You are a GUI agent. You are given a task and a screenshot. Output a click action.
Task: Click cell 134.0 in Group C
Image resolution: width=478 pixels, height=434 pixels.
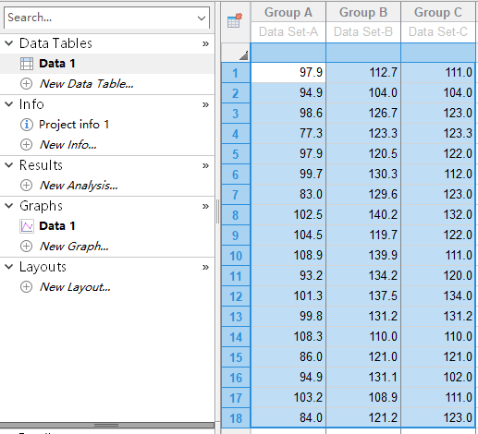click(438, 296)
